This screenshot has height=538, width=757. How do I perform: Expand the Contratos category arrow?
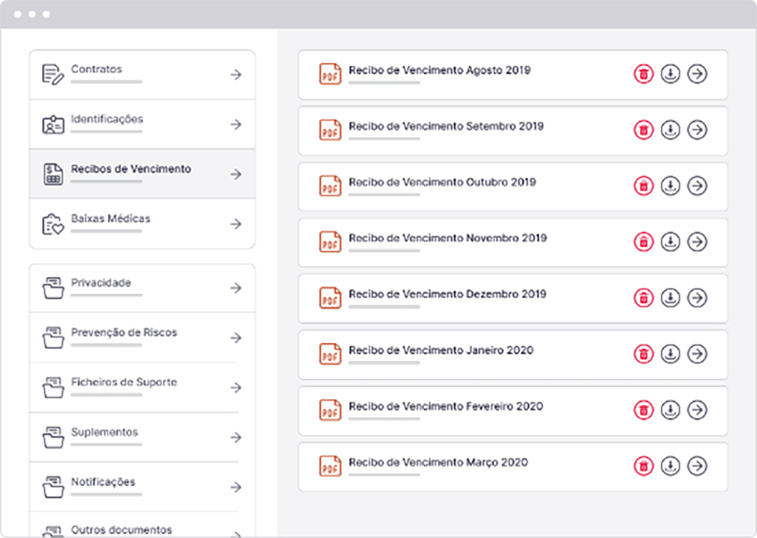point(236,74)
